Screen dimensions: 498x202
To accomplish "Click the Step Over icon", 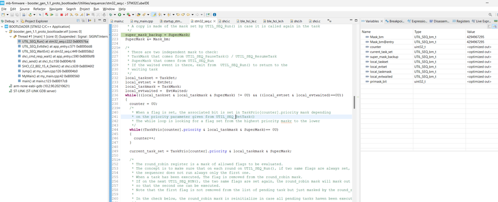I will [77, 14].
